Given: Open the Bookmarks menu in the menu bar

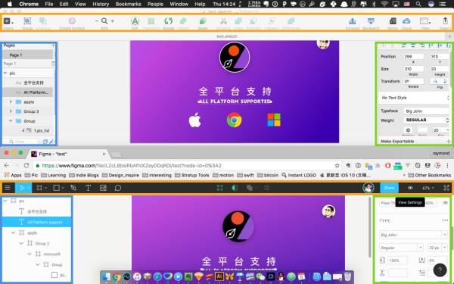Looking at the screenshot, I should coord(129,4).
